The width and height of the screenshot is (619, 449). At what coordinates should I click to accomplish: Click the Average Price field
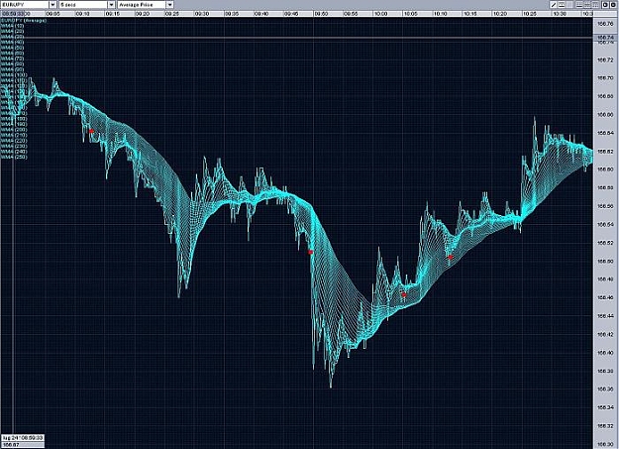pos(142,5)
